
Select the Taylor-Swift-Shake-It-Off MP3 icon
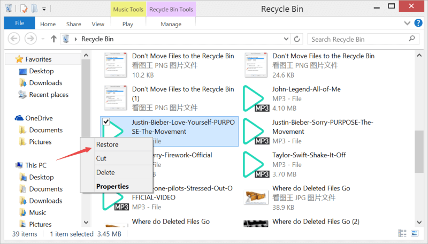(256, 165)
